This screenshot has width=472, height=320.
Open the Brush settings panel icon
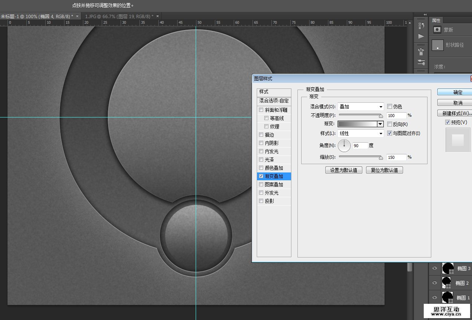click(x=421, y=62)
